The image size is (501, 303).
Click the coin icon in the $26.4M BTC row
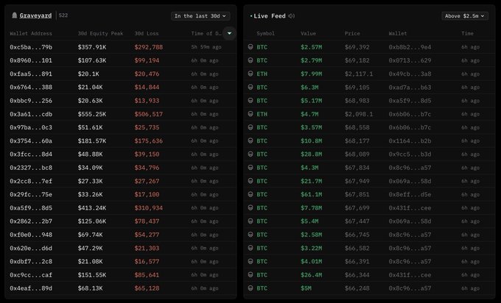pyautogui.click(x=251, y=274)
